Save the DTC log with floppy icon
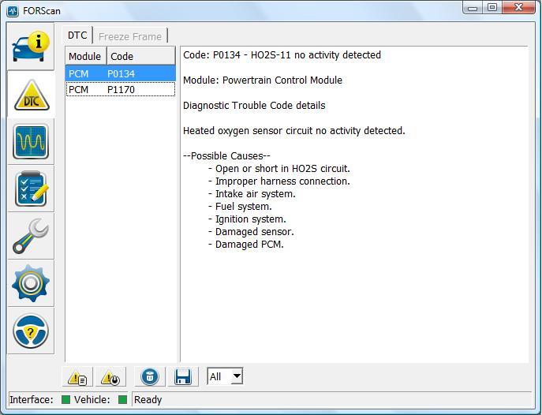 pos(182,377)
